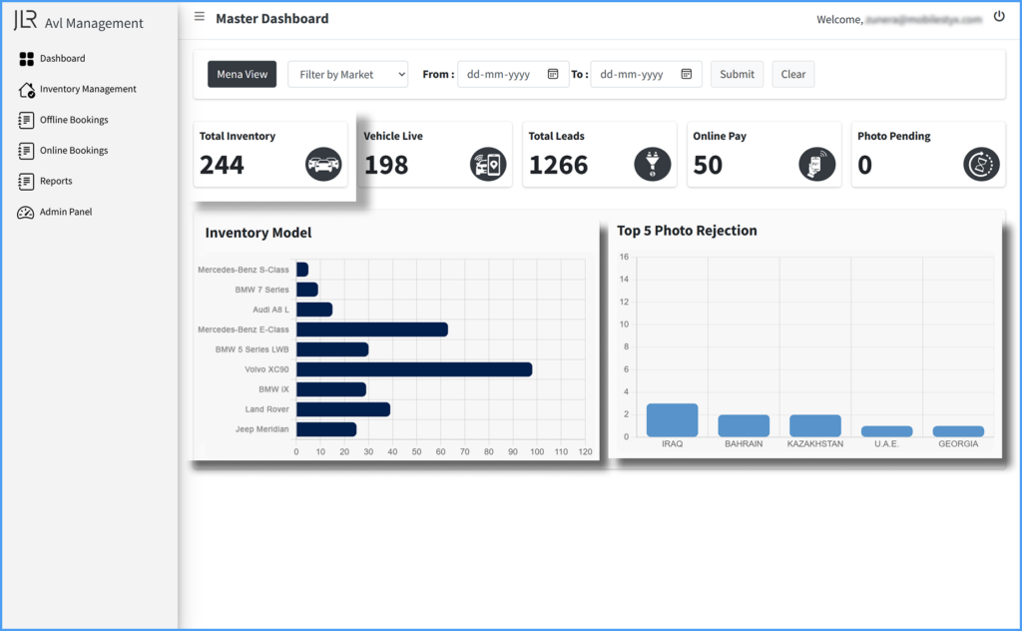Click the Clear button
Image resolution: width=1022 pixels, height=631 pixels.
tap(792, 74)
